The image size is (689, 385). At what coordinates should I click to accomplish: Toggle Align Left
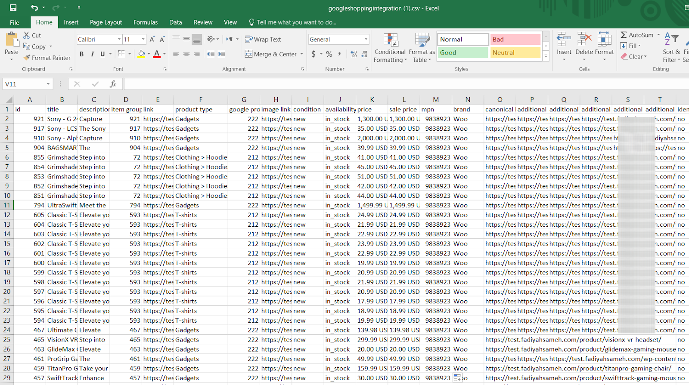(x=176, y=54)
